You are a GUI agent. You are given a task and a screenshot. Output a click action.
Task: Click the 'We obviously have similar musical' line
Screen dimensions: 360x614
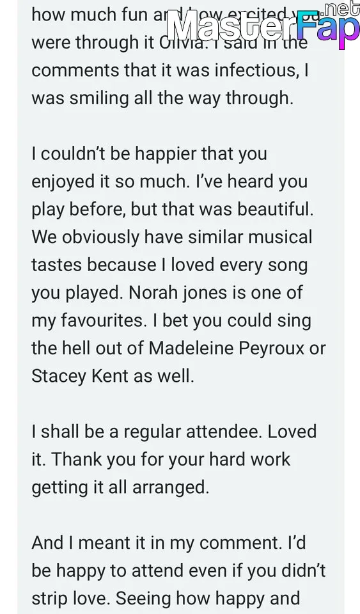coord(172,237)
